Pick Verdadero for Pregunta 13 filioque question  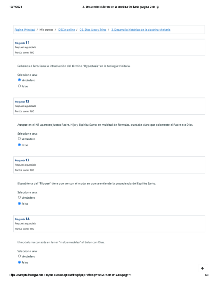[19, 197]
